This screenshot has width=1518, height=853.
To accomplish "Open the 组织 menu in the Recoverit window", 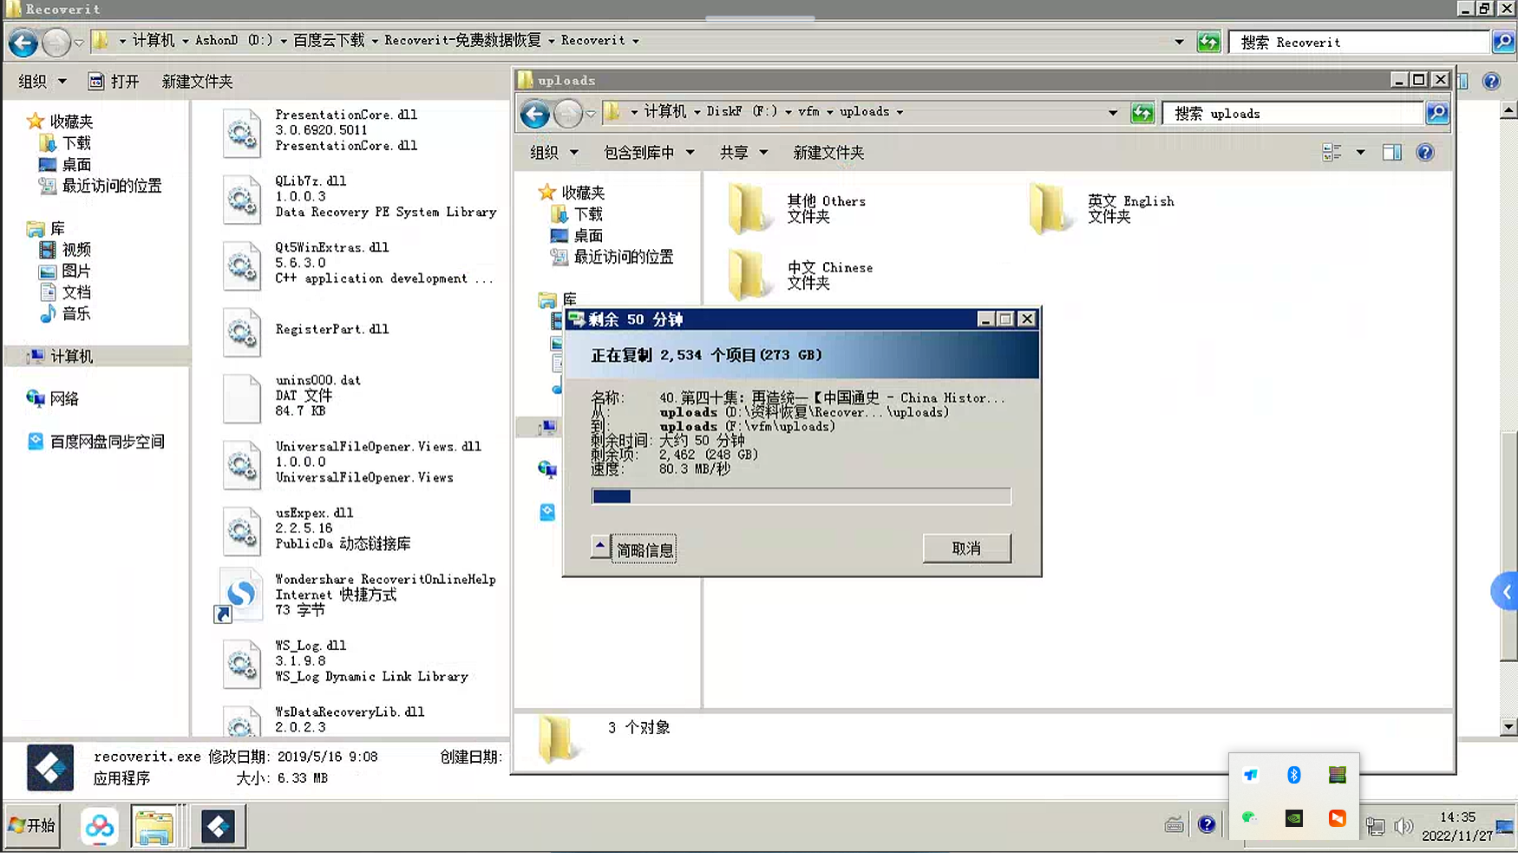I will click(x=40, y=81).
